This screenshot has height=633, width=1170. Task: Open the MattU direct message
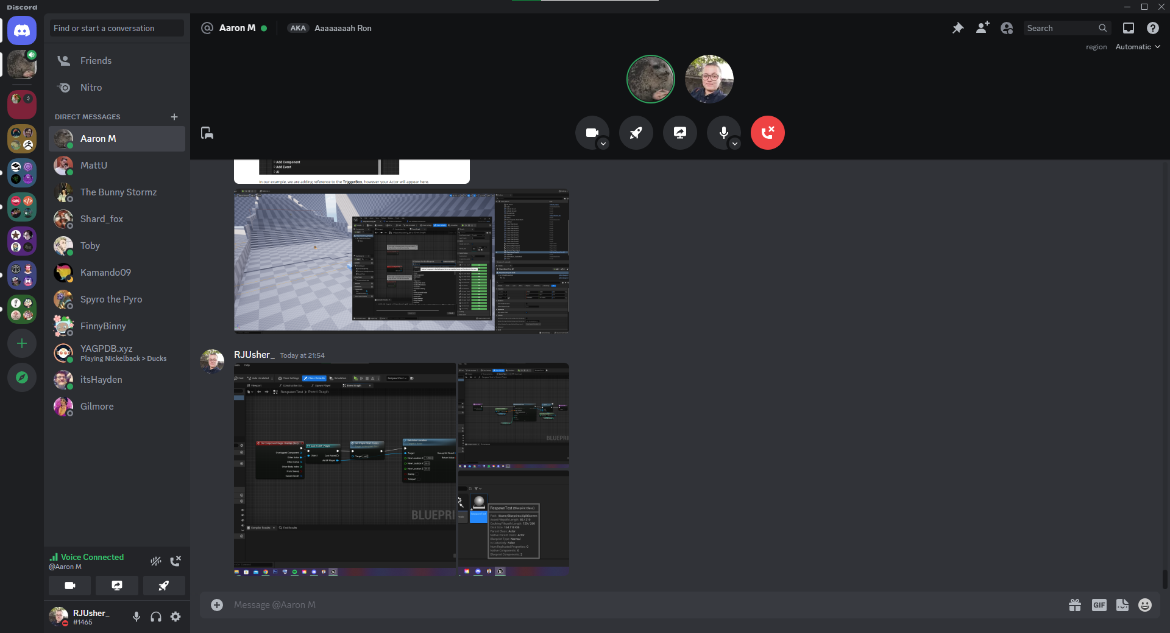pyautogui.click(x=94, y=166)
